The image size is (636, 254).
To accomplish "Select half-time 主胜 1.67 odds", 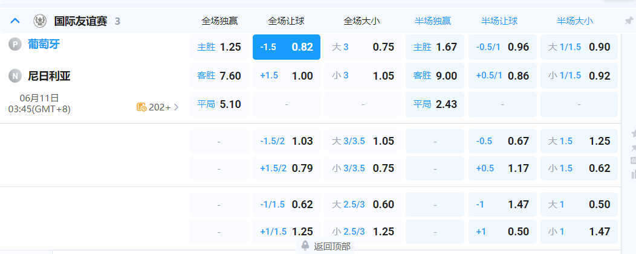I will pos(435,47).
